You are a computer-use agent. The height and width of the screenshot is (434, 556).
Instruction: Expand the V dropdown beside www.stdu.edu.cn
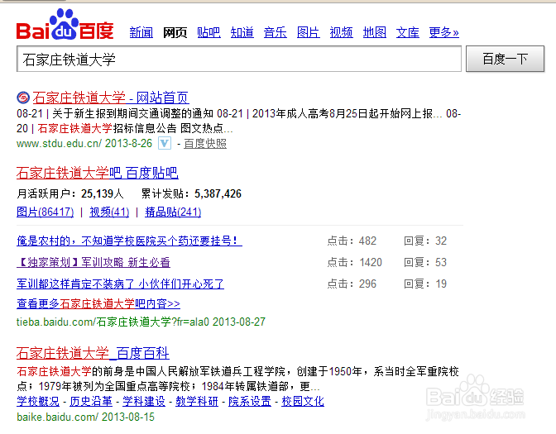pyautogui.click(x=165, y=143)
